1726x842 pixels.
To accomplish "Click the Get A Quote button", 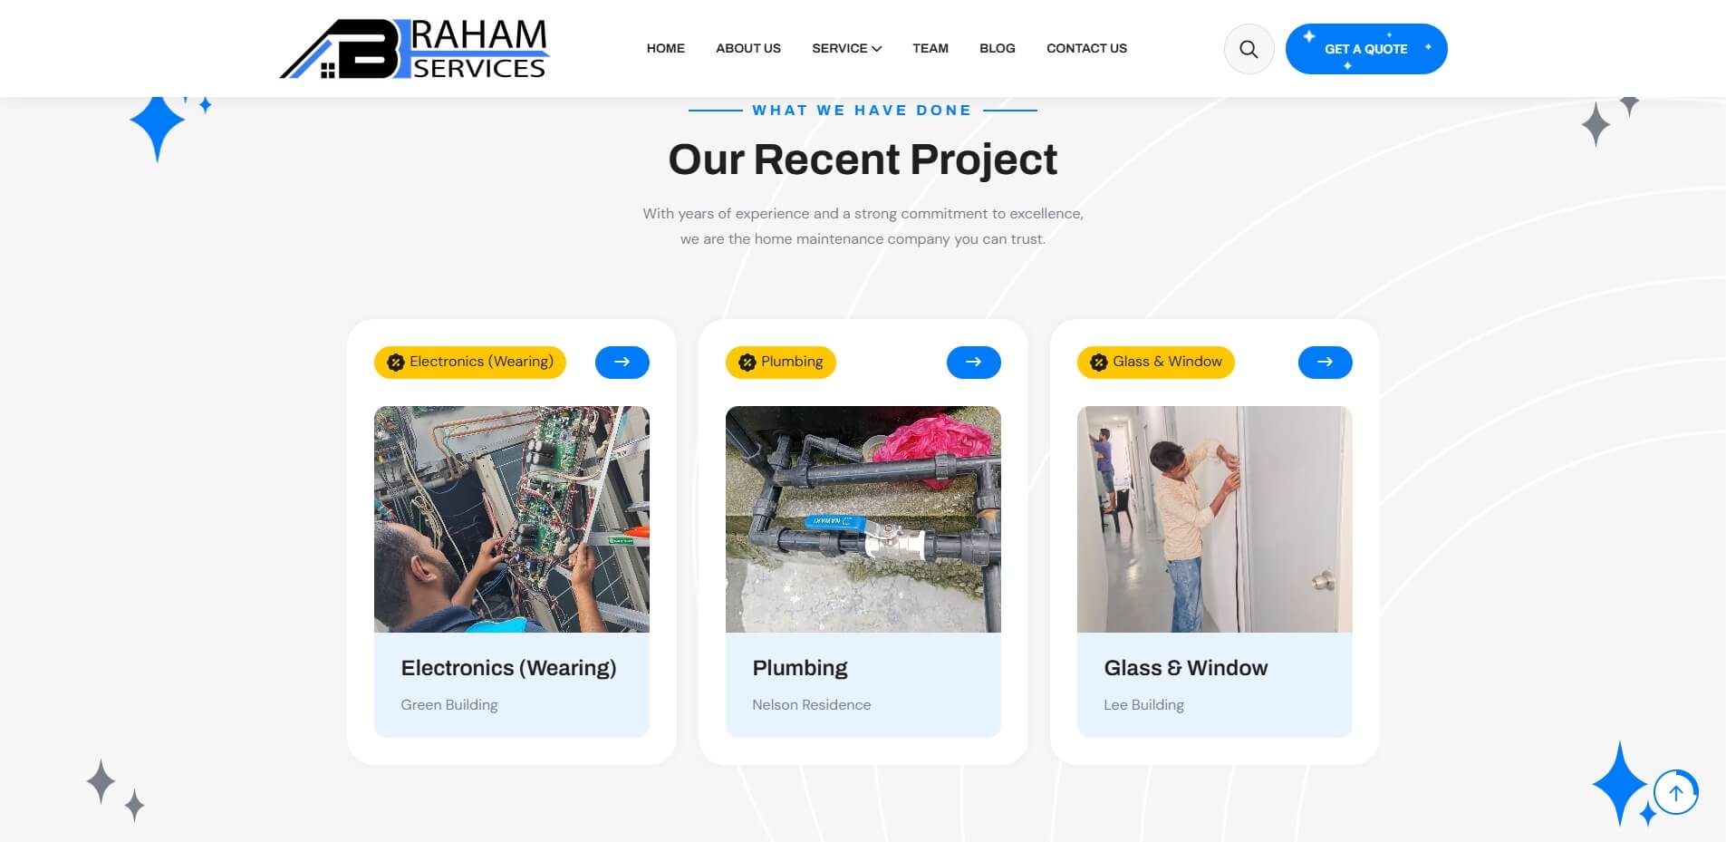I will click(1366, 49).
